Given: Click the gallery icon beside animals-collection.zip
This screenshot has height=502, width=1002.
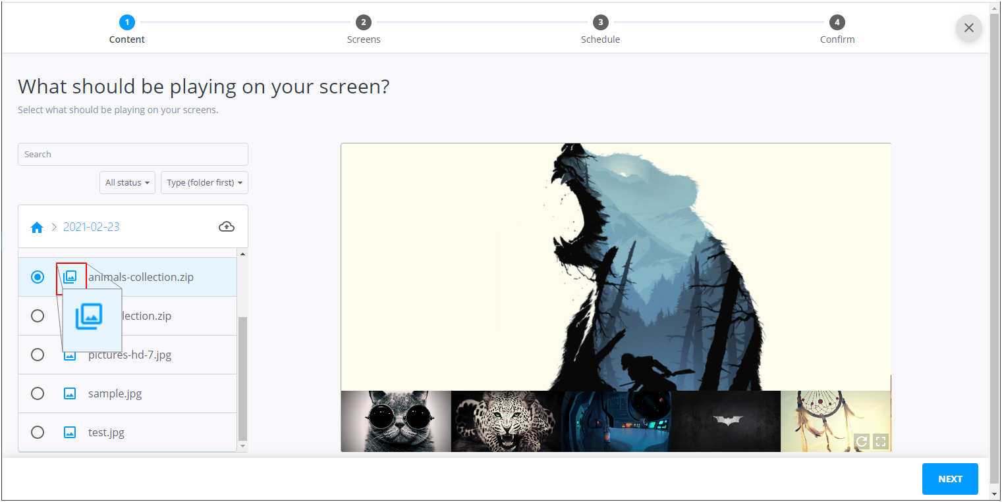Looking at the screenshot, I should (70, 277).
